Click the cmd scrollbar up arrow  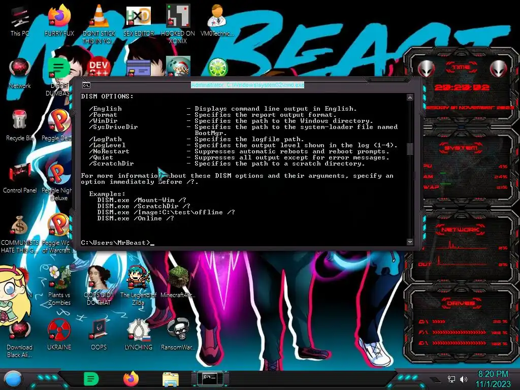click(410, 97)
